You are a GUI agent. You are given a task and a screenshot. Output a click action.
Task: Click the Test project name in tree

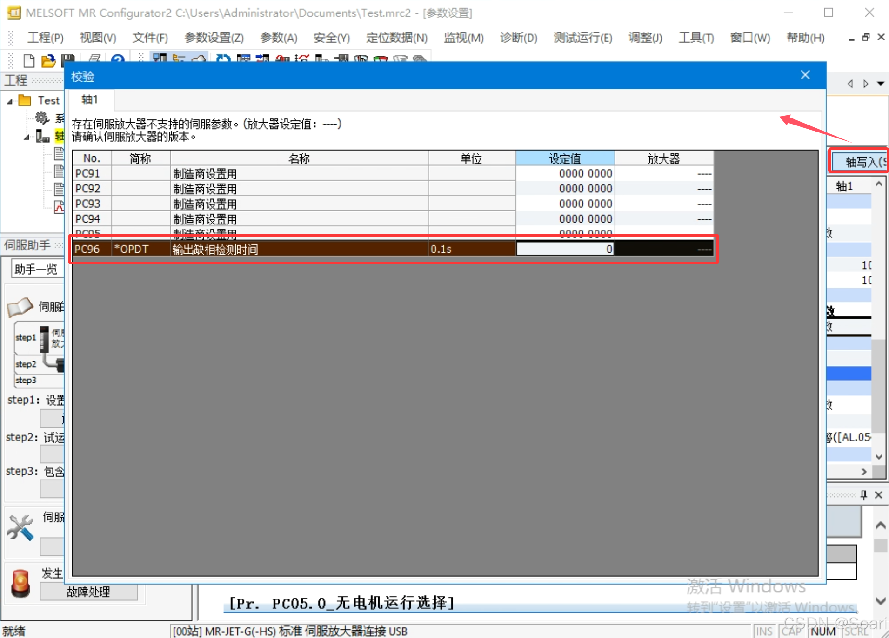[x=49, y=100]
